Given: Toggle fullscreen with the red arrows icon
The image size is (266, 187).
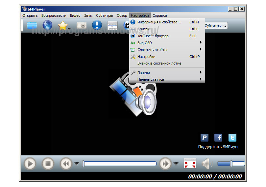Looking at the screenshot, I should click(190, 163).
